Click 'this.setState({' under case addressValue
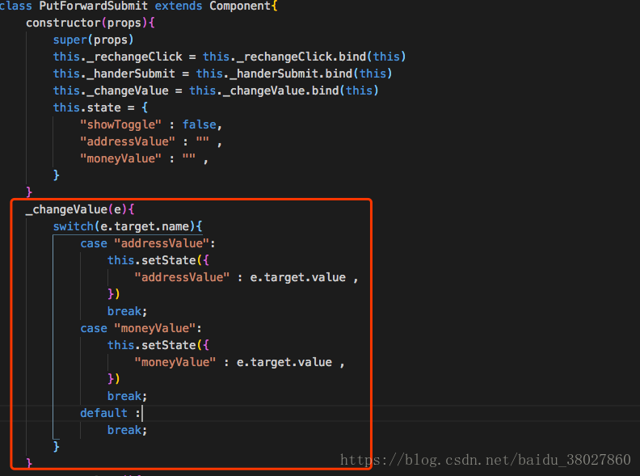 click(158, 260)
